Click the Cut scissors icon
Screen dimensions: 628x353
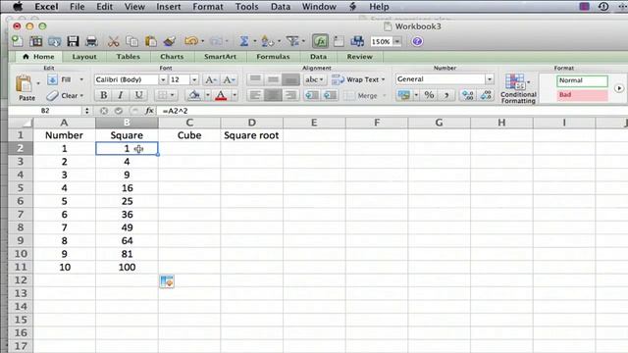tap(114, 41)
